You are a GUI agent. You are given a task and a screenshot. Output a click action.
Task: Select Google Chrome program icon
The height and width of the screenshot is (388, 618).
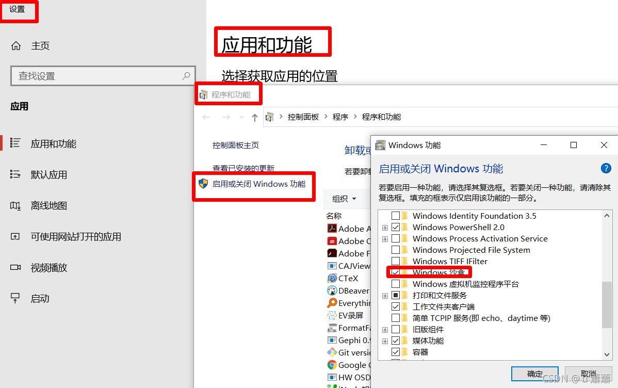pos(332,365)
